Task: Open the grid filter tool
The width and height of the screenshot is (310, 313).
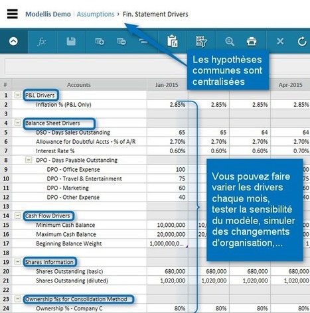Action: tap(201, 42)
